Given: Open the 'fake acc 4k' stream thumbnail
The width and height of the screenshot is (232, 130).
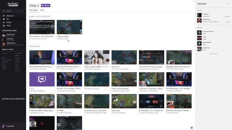Looking at the screenshot, I should coord(124,57).
